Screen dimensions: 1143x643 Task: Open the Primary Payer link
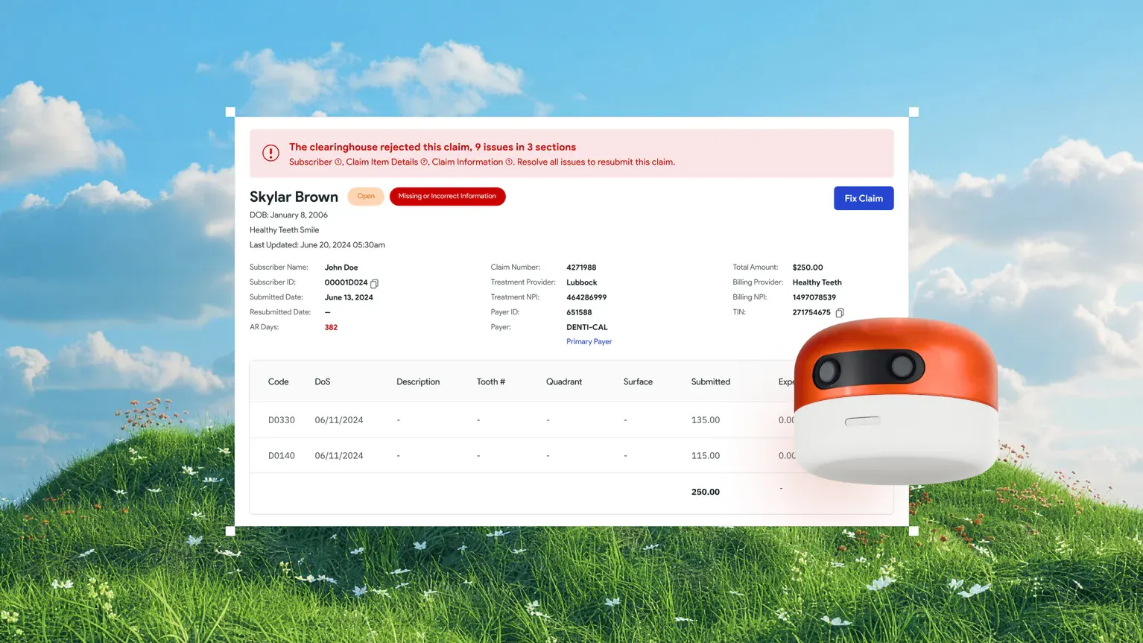[589, 342]
